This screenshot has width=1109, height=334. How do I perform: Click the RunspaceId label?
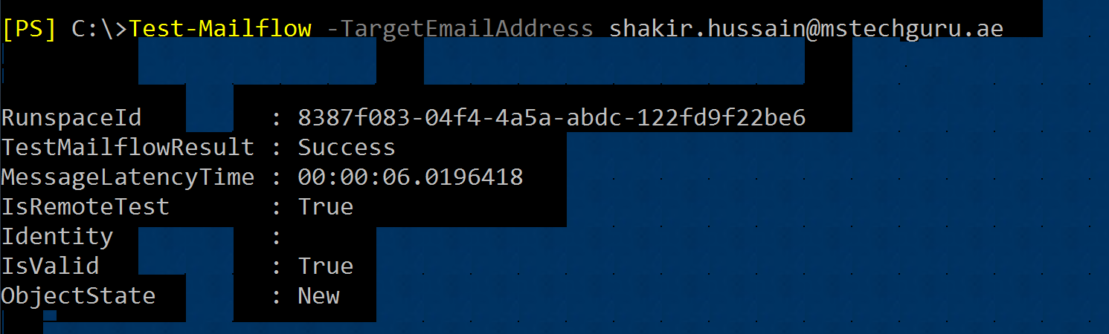click(x=71, y=118)
